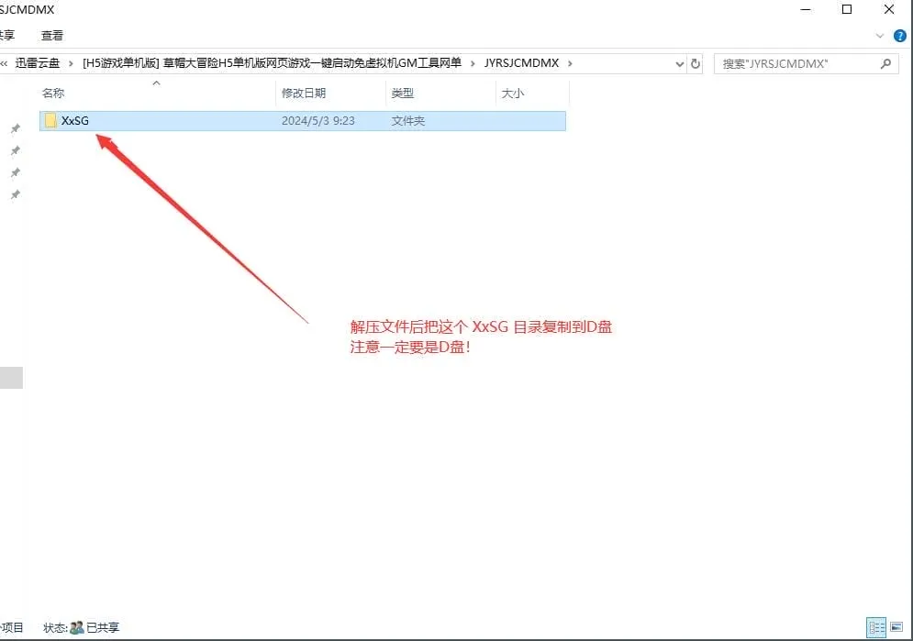Refresh the current folder view
The height and width of the screenshot is (641, 913).
click(696, 63)
